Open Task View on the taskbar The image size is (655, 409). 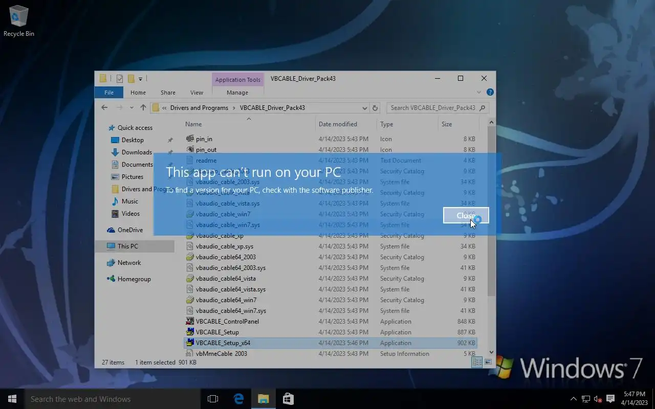point(213,399)
